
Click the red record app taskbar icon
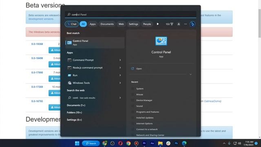coord(136,143)
